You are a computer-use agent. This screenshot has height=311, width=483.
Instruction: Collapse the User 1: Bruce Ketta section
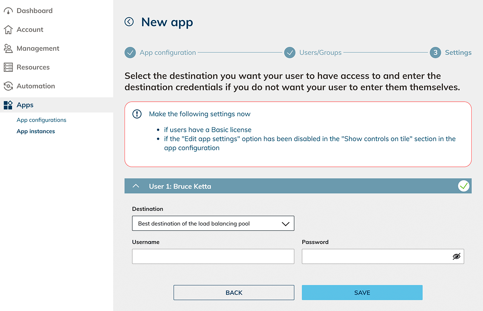(136, 186)
